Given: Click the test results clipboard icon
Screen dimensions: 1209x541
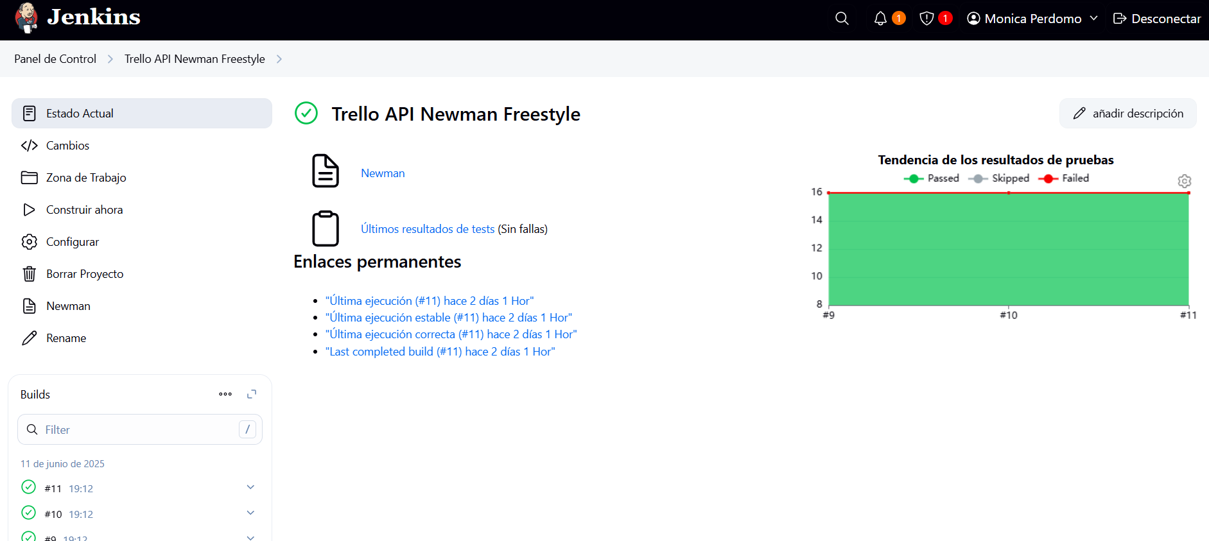Looking at the screenshot, I should pyautogui.click(x=326, y=228).
